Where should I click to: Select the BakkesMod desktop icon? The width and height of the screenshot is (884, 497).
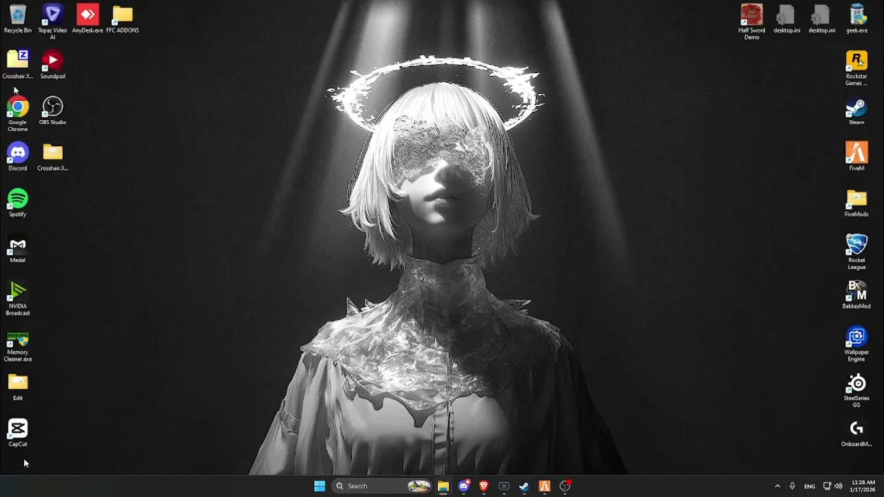(x=856, y=295)
